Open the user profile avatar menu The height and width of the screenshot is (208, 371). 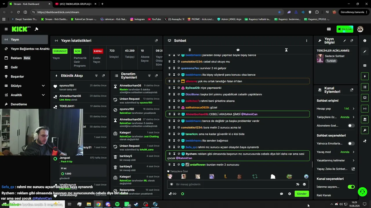[x=360, y=29]
